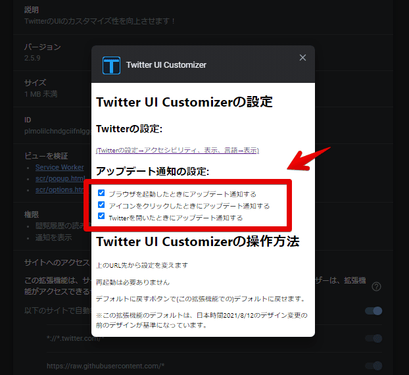
Task: Toggle Twitterを開いたときにアップデート通知する checkbox
Action: tap(101, 216)
